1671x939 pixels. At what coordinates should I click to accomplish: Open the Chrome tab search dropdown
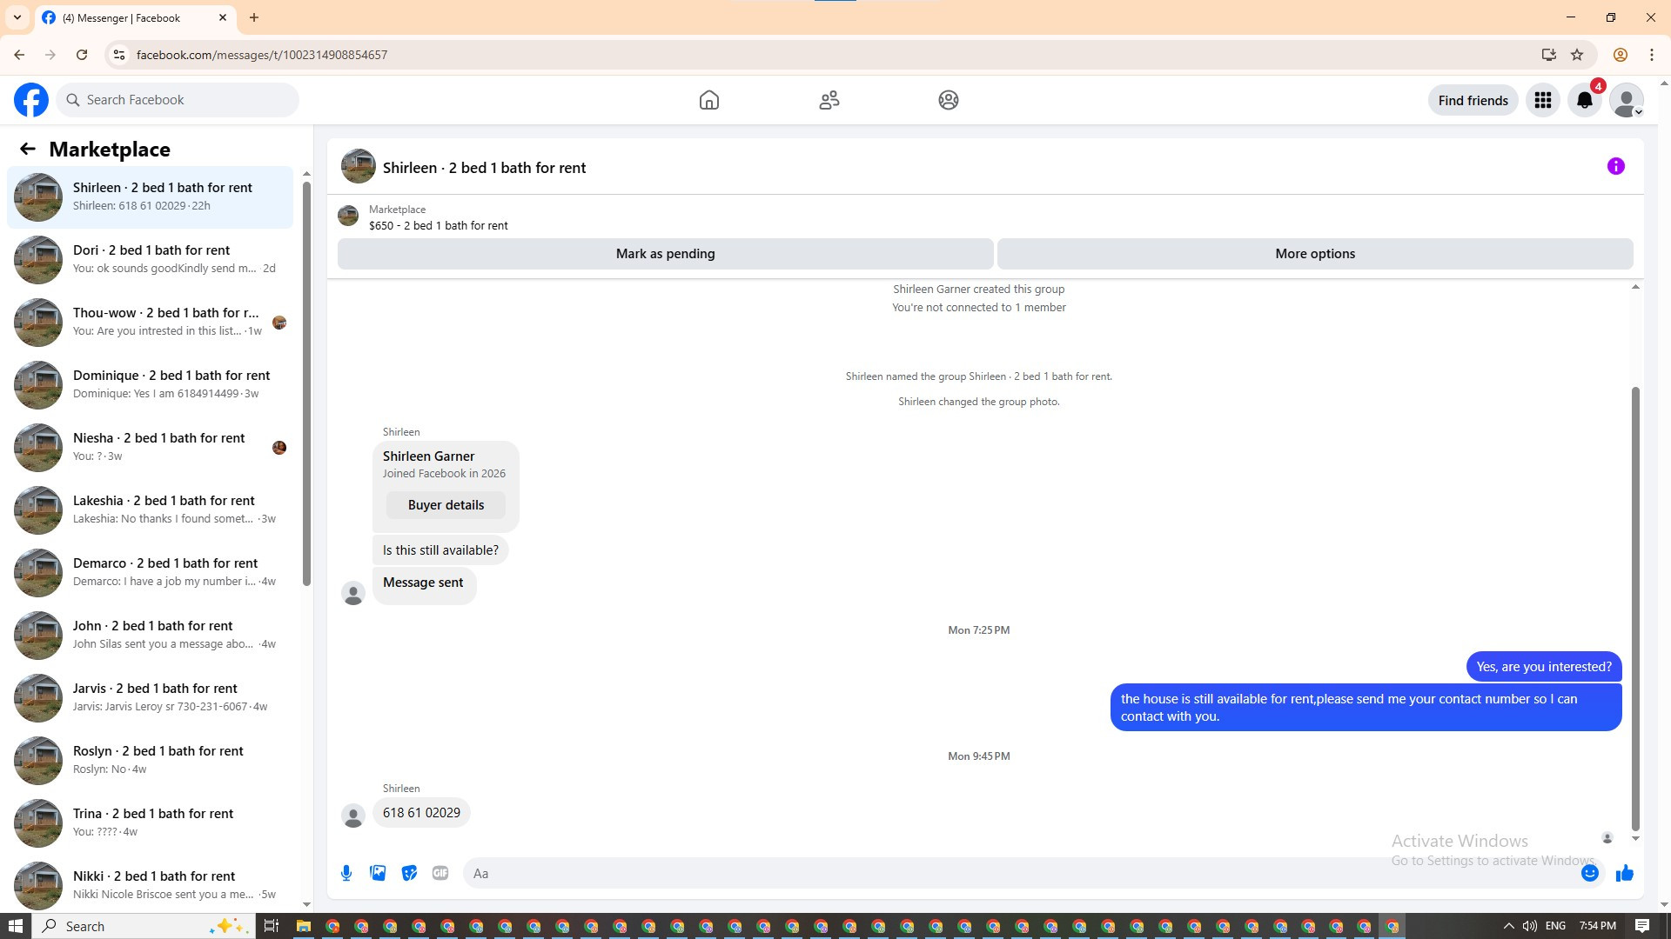pos(17,17)
